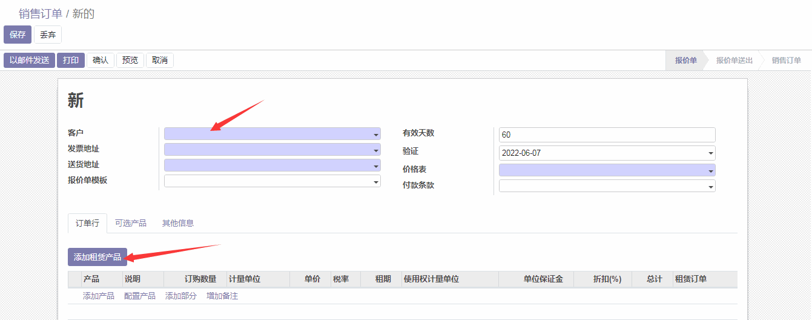
Task: Click the 有效天数 input field
Action: pos(607,135)
